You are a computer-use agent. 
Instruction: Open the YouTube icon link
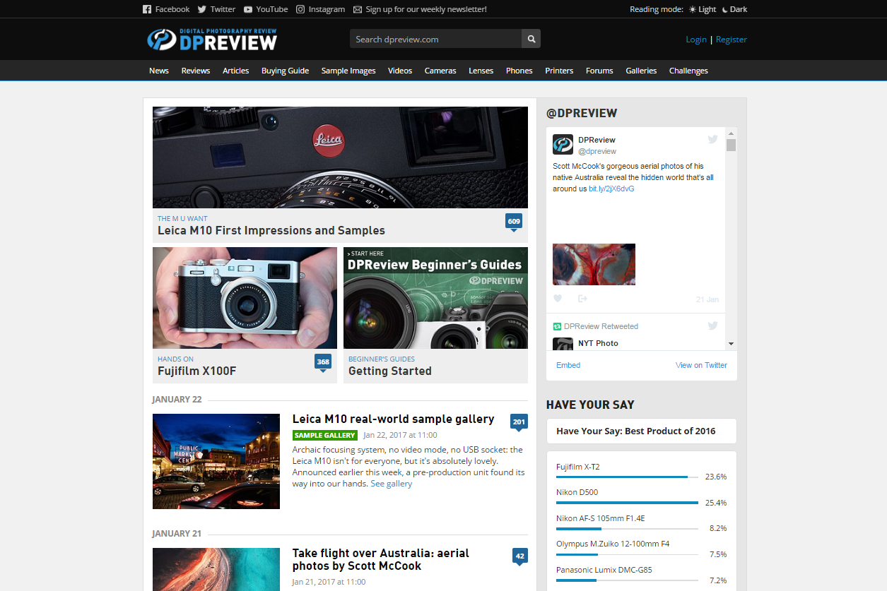[248, 9]
